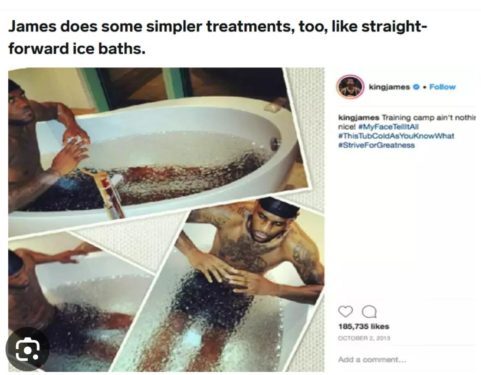Like the post with the heart icon
Screen dimensions: 481x375
pos(345,313)
